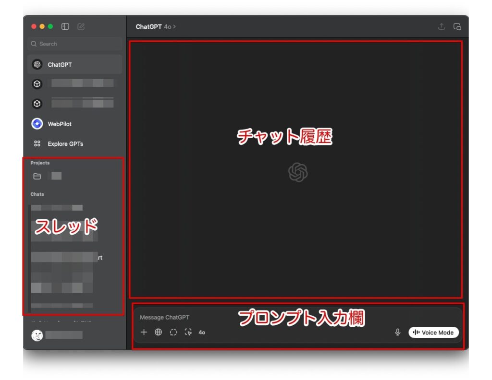Toggle the globe web search icon
492x380 pixels.
(159, 332)
